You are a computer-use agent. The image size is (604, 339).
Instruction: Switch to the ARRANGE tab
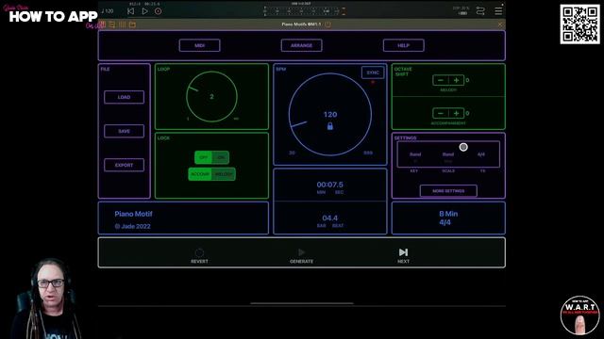pos(302,45)
